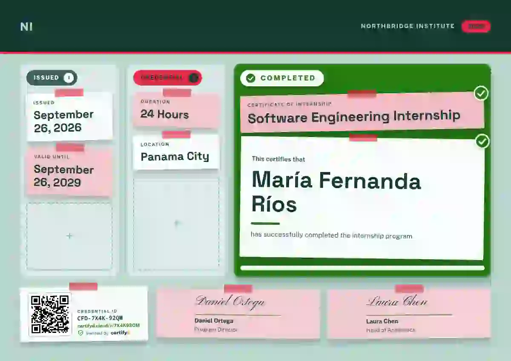Click the count badge in the ISSUED pill
Image resolution: width=511 pixels, height=361 pixels.
69,78
